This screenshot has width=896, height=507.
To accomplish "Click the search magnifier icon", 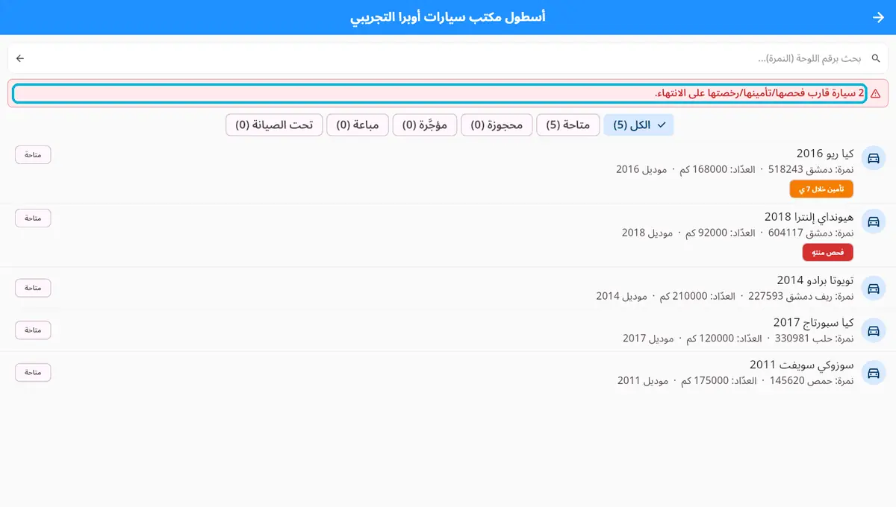I will (876, 58).
